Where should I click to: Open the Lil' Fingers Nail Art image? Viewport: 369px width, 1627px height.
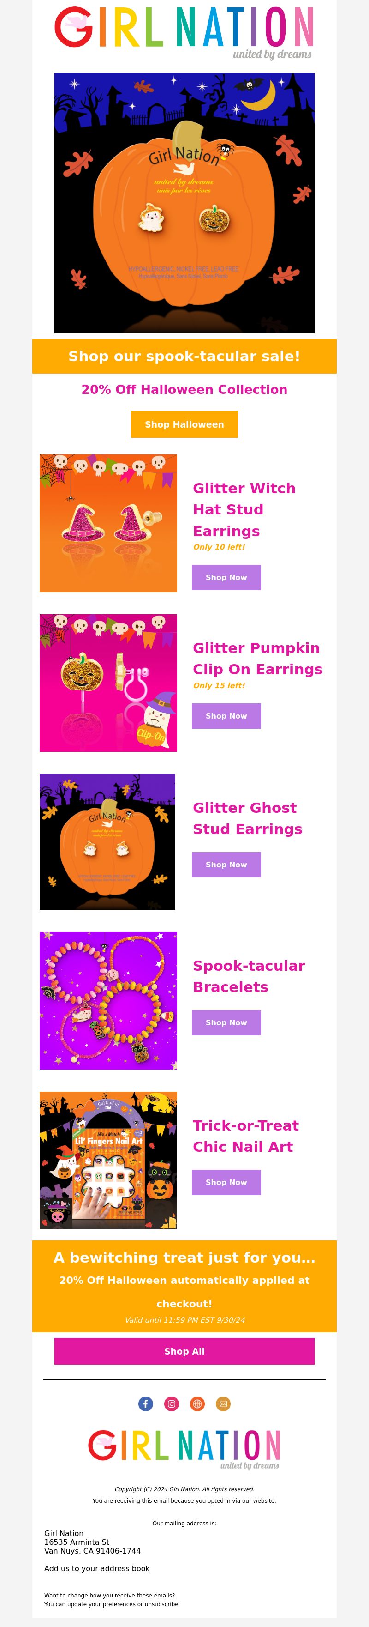(108, 1160)
